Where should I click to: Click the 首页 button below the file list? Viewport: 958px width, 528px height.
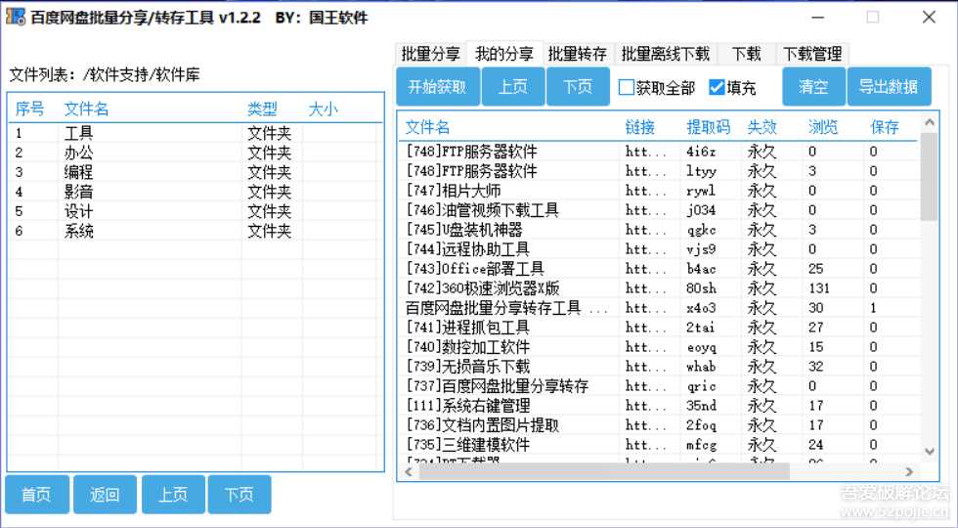tap(36, 495)
